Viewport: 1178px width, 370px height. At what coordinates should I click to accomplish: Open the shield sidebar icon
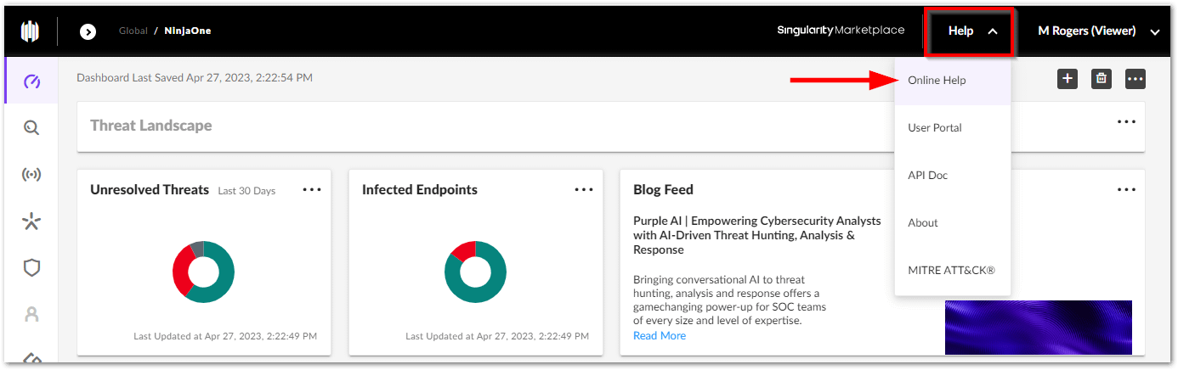coord(31,268)
